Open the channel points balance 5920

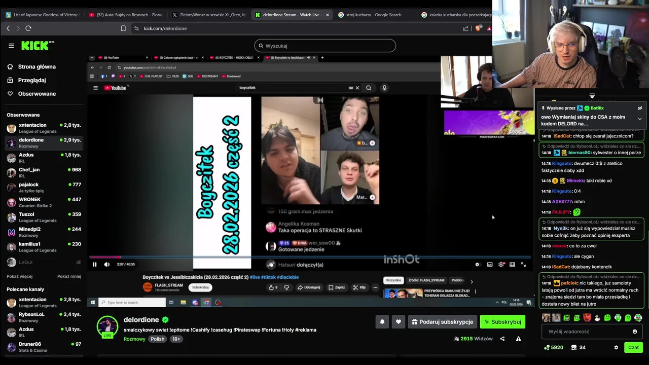pos(553,348)
